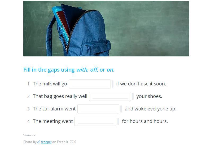Open the freepik source link

click(x=46, y=142)
